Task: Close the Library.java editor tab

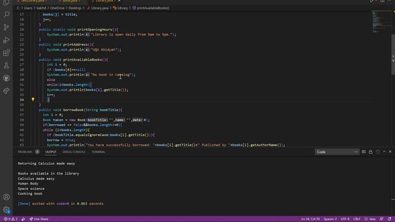Action: tap(119, 1)
